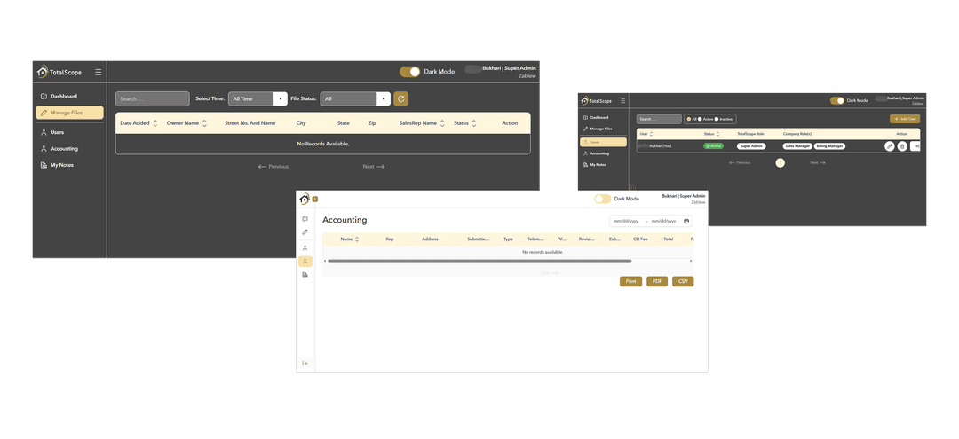Image resolution: width=959 pixels, height=439 pixels.
Task: Export Accounting table with PDF button
Action: point(657,281)
